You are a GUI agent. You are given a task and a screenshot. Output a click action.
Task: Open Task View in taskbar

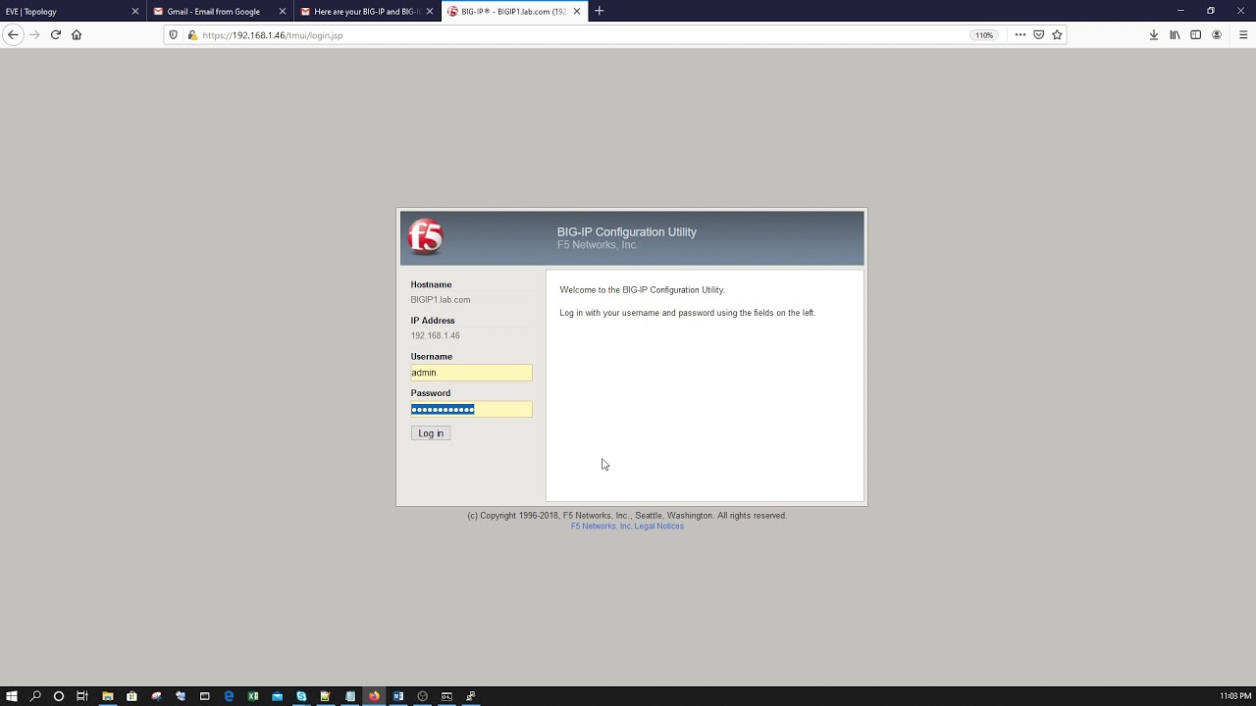[x=82, y=696]
